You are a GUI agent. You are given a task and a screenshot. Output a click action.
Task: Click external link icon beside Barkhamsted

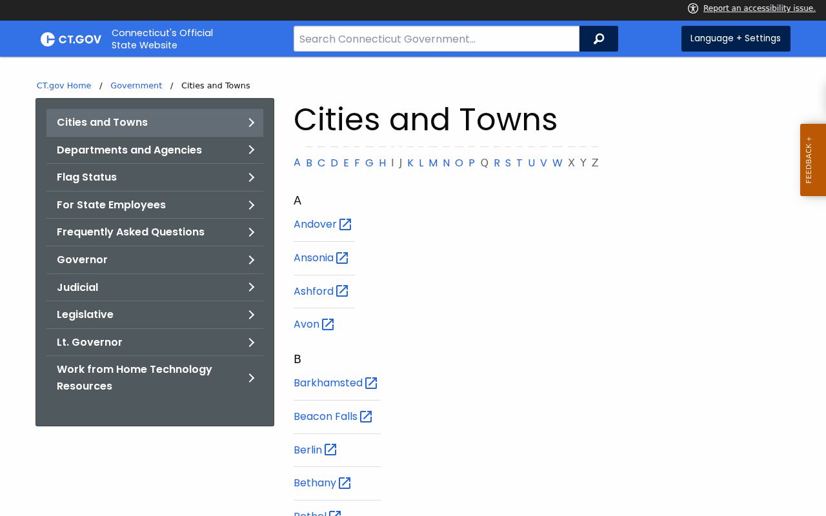[371, 383]
